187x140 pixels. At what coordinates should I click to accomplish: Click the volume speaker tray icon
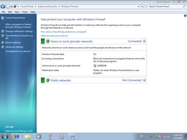(168, 136)
